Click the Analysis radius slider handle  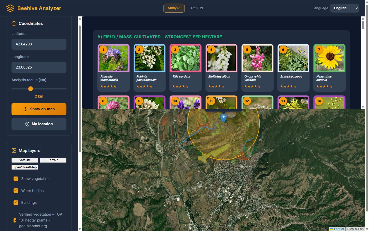pyautogui.click(x=30, y=89)
